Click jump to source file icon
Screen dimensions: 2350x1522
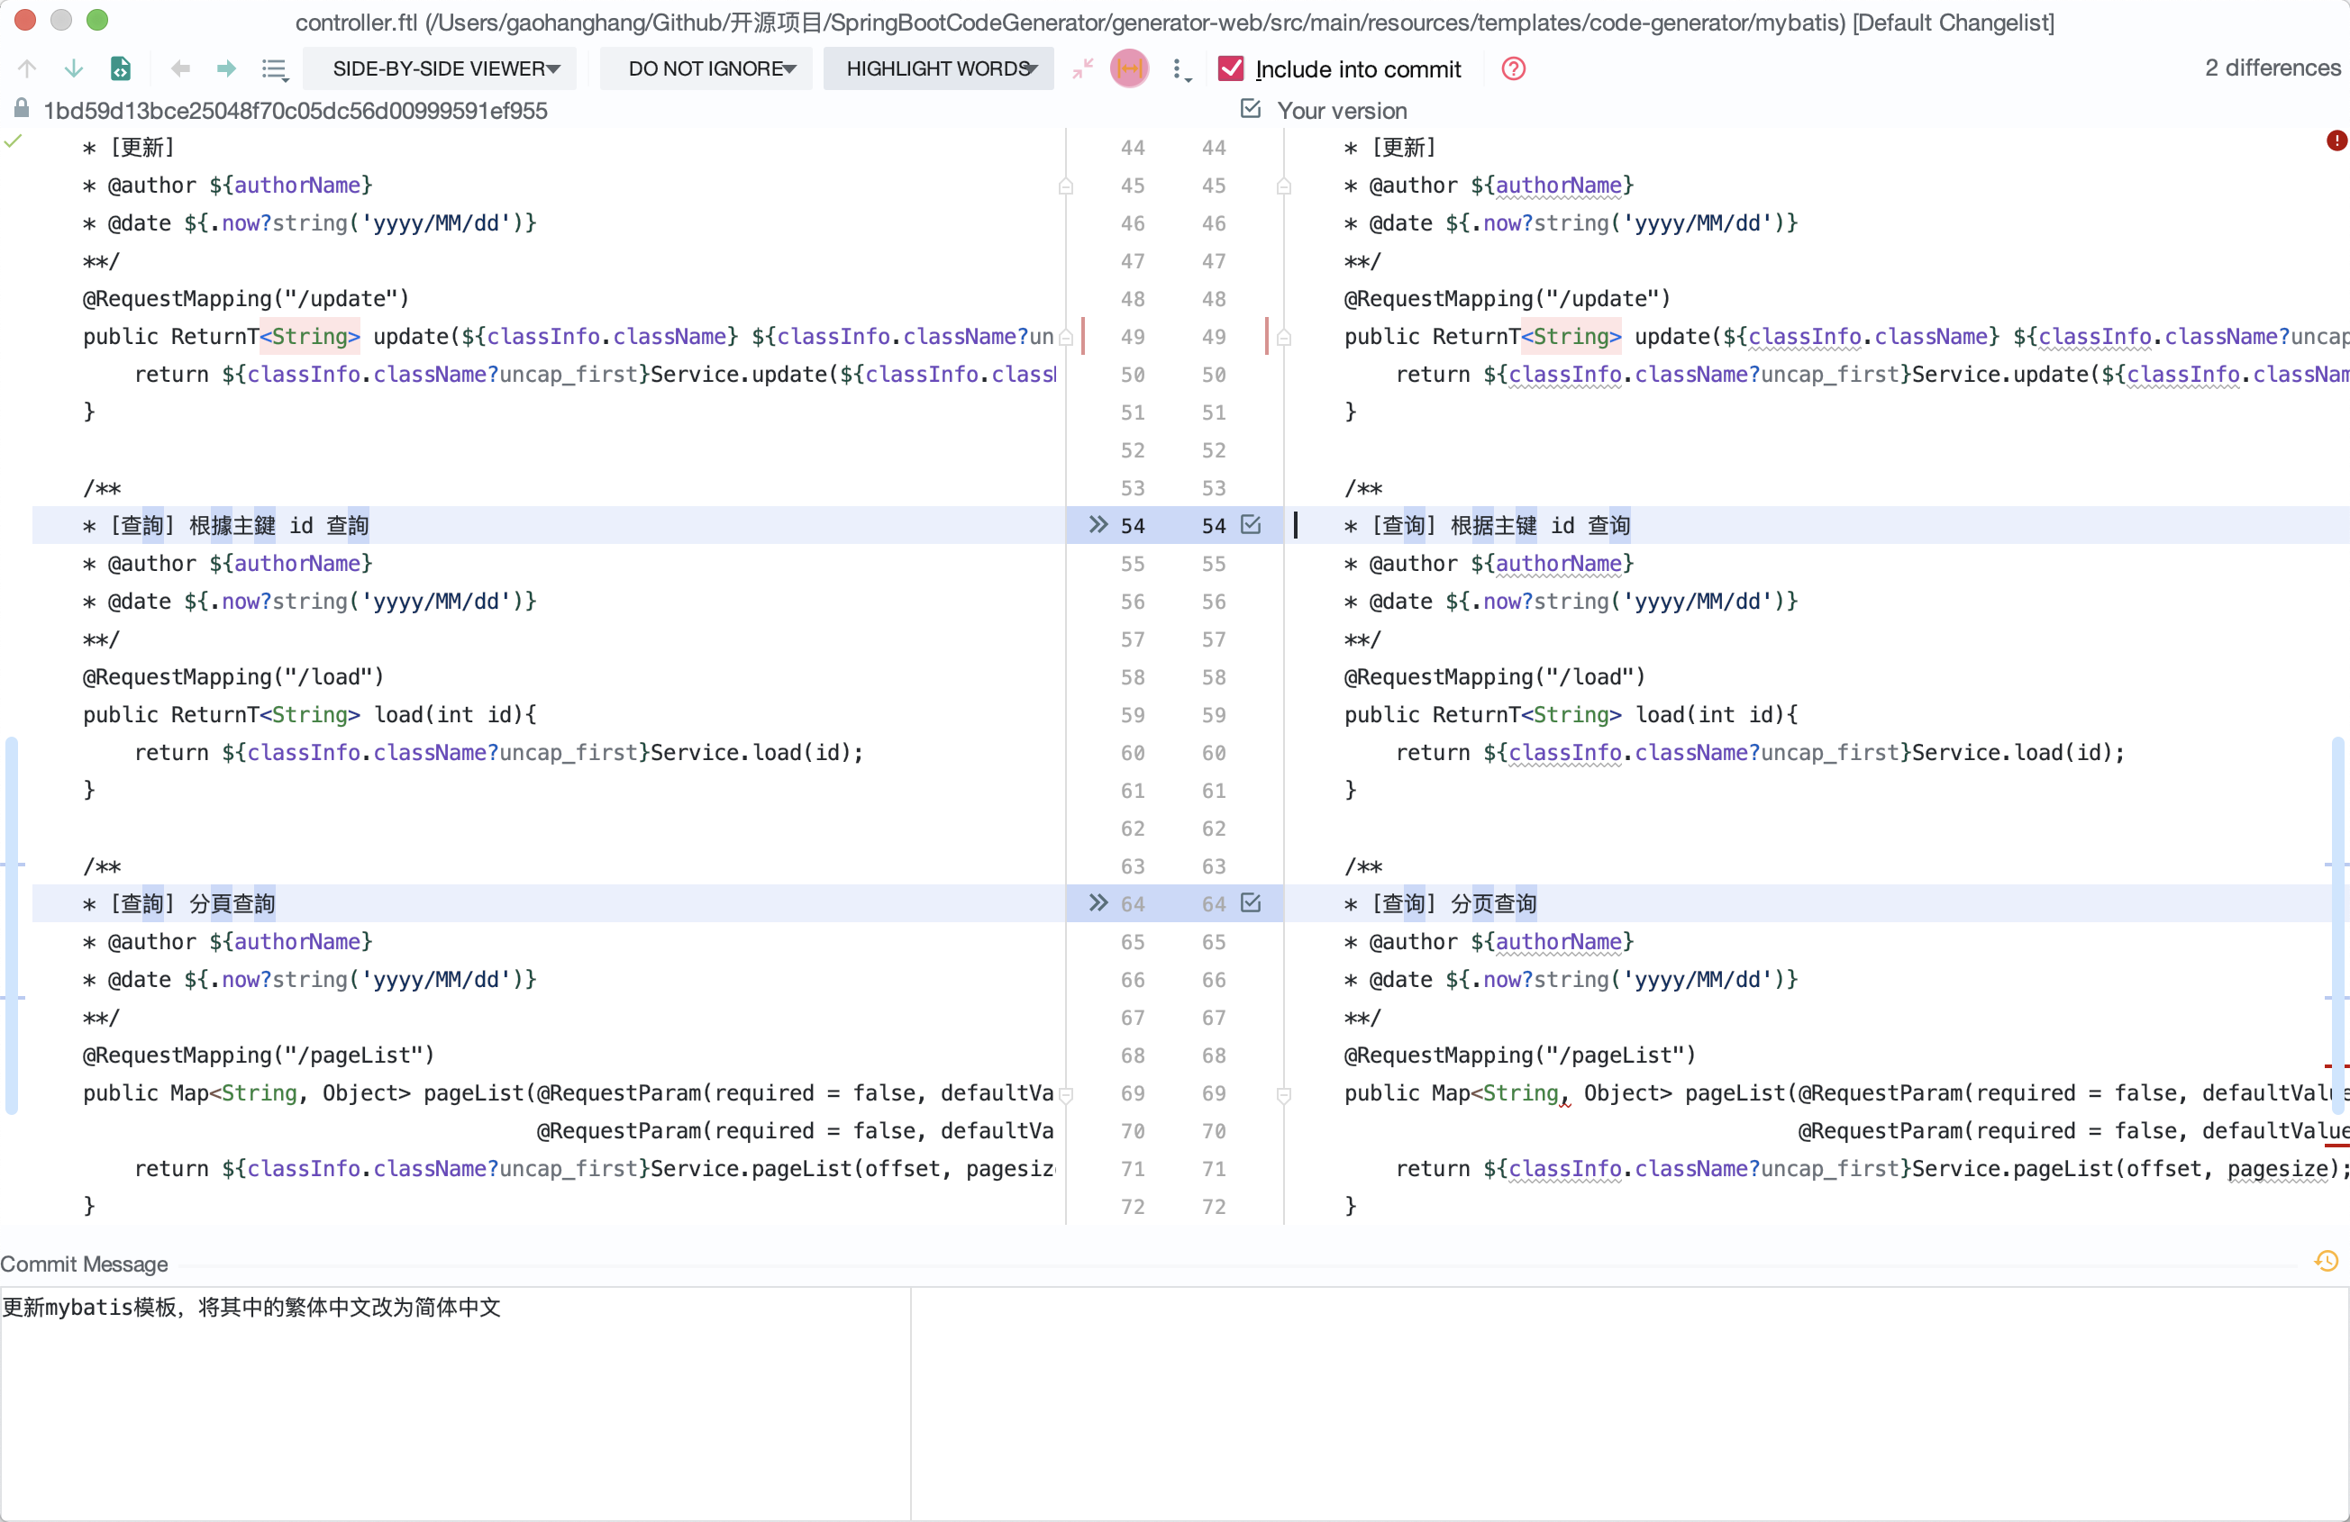121,68
